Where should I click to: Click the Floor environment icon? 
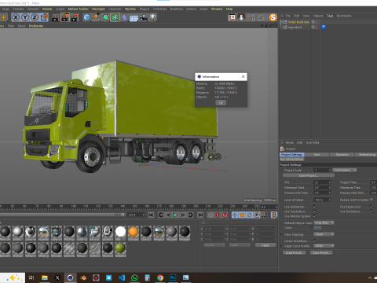pos(134,18)
